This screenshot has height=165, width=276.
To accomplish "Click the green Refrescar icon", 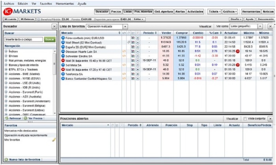I will 7,118.
